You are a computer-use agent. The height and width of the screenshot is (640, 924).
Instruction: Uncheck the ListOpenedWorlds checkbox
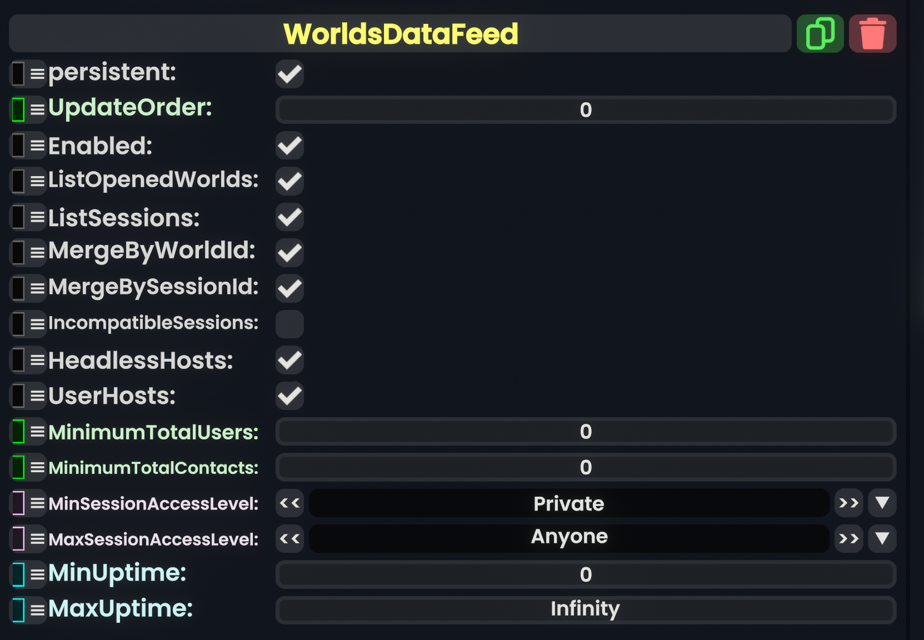coord(289,181)
